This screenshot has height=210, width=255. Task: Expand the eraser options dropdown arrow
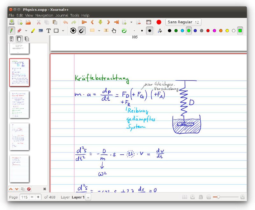(x=26, y=30)
